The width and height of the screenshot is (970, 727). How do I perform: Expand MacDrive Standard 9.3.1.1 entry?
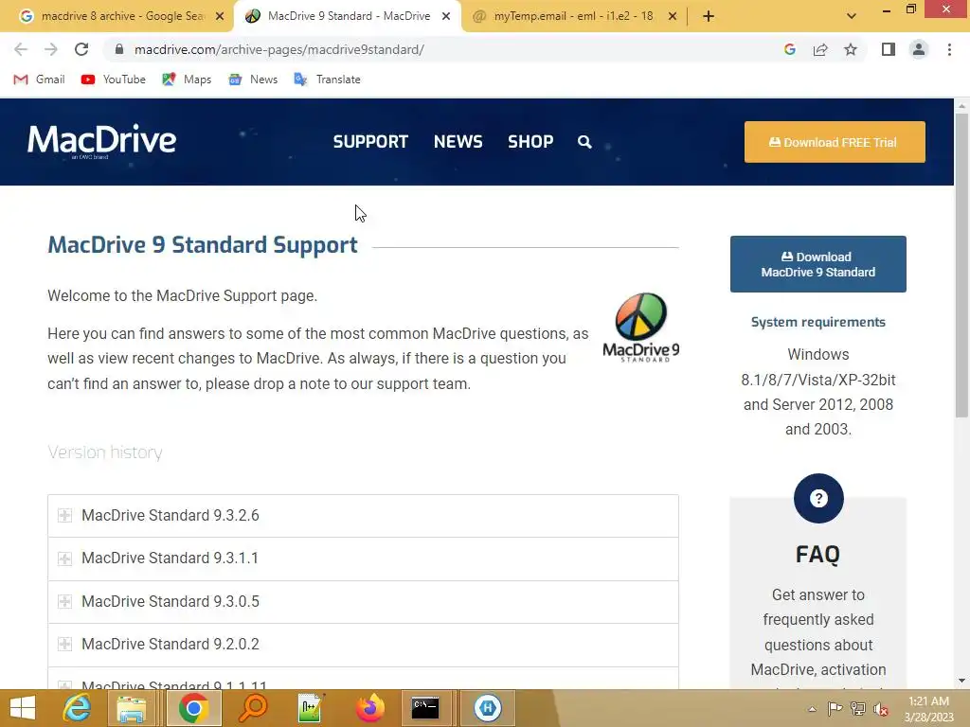[363, 559]
